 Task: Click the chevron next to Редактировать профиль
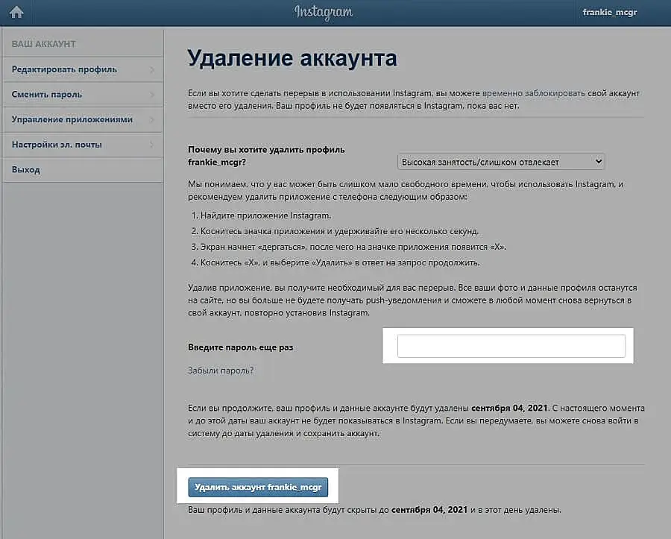(152, 70)
